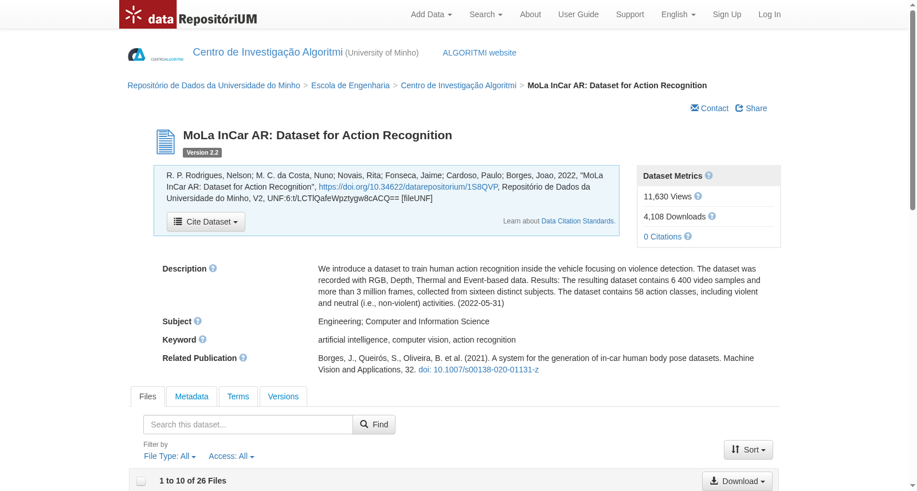The image size is (917, 491).
Task: Select all files checkbox in file header
Action: [x=141, y=481]
